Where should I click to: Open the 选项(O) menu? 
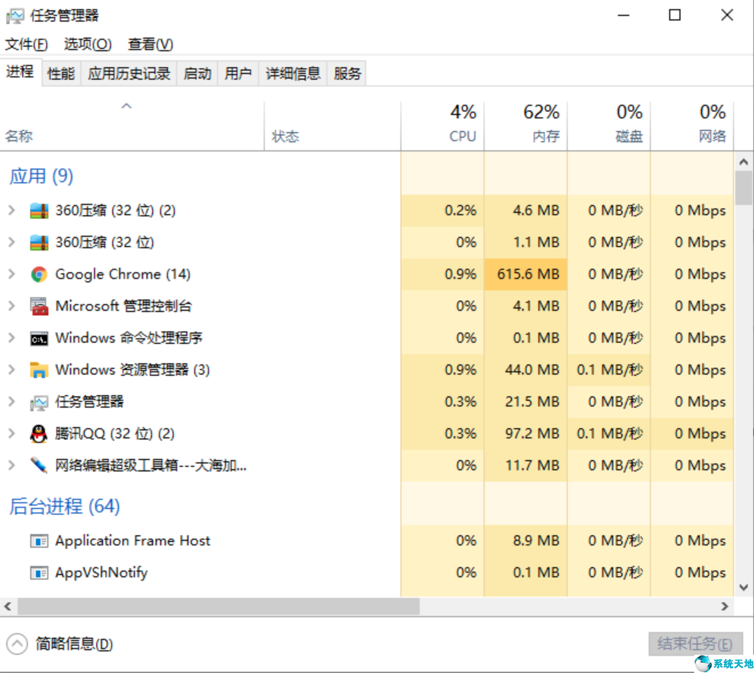pos(88,44)
